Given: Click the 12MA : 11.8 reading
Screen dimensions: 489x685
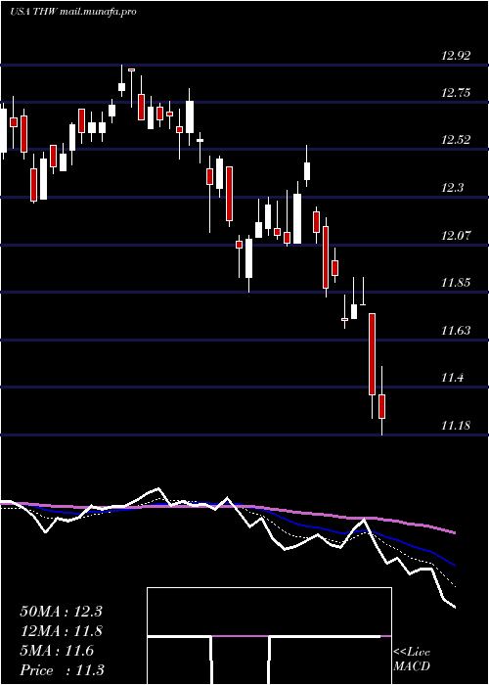Looking at the screenshot, I should 61,631.
